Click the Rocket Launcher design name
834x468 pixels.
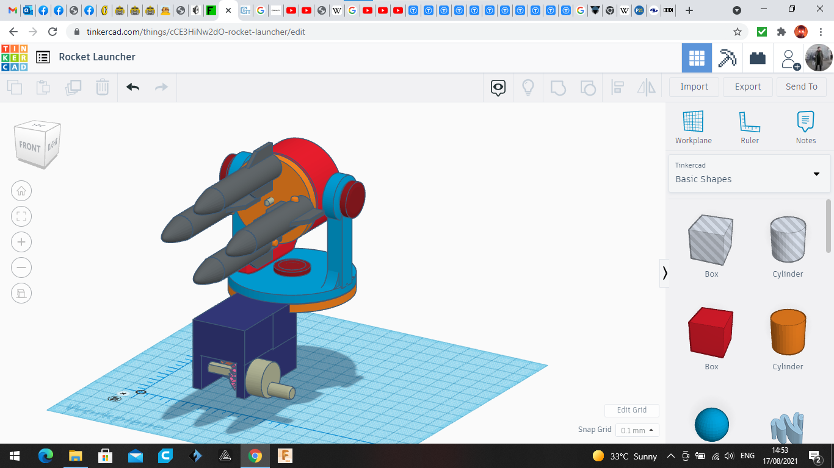click(97, 57)
